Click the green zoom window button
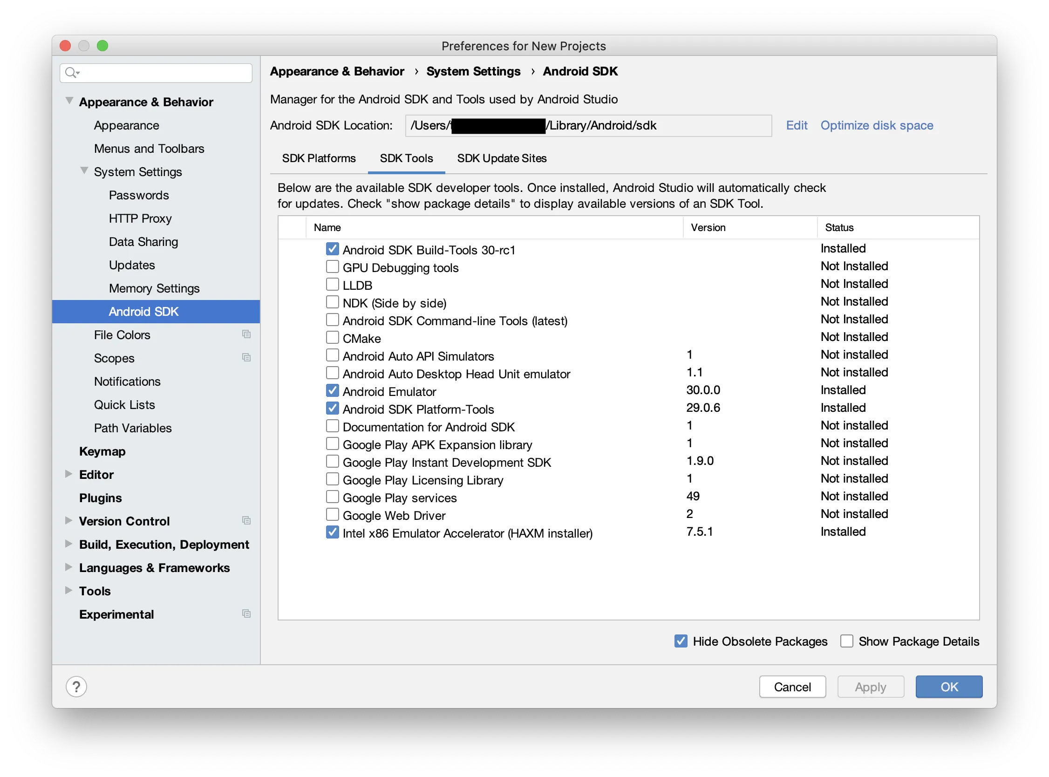This screenshot has height=777, width=1049. click(x=102, y=46)
